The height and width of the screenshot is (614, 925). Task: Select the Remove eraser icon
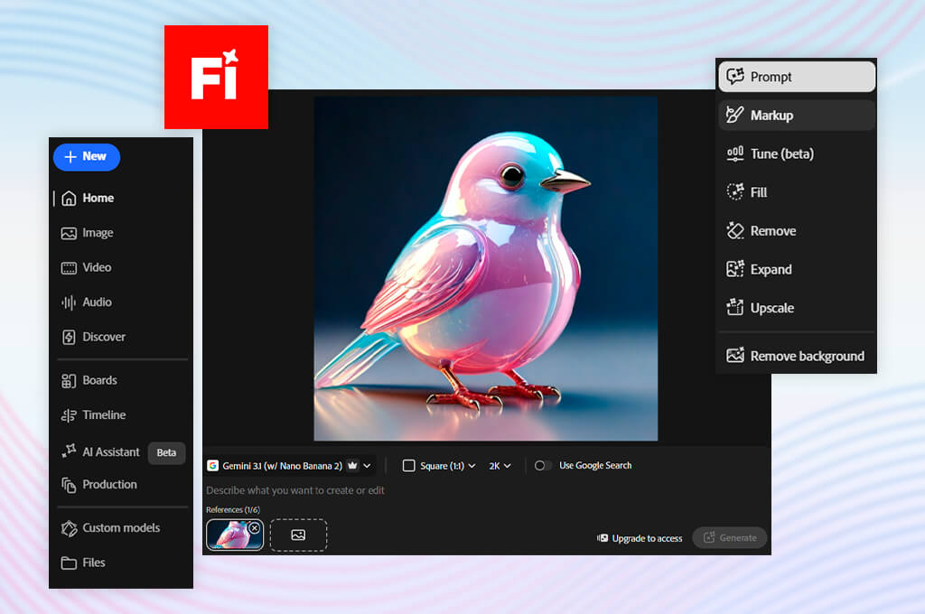[735, 230]
